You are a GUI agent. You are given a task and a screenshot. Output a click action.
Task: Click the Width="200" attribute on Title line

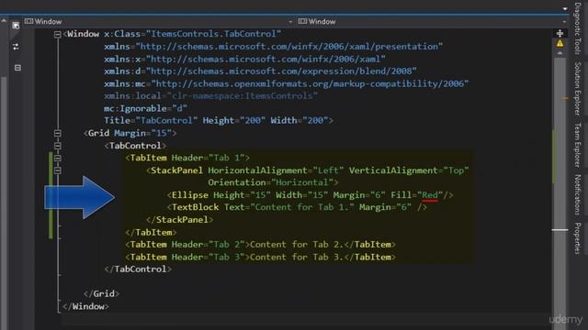click(x=300, y=120)
